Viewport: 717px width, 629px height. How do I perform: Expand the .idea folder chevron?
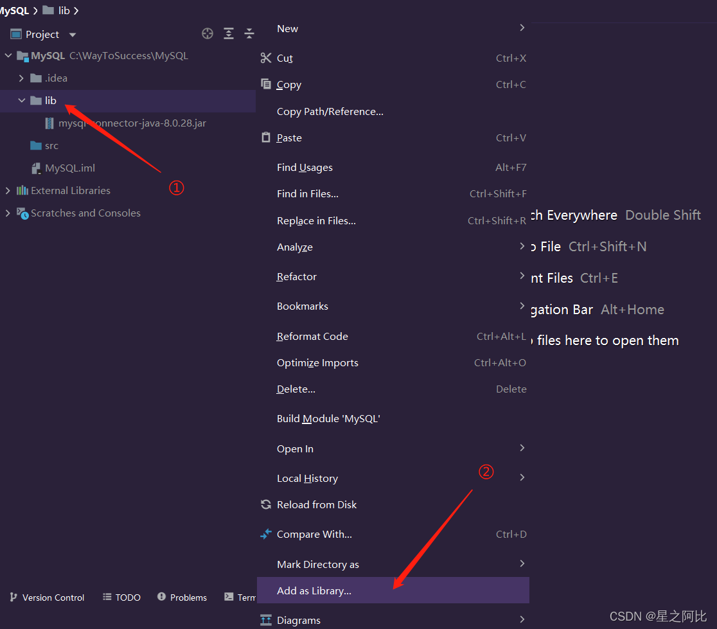click(21, 78)
